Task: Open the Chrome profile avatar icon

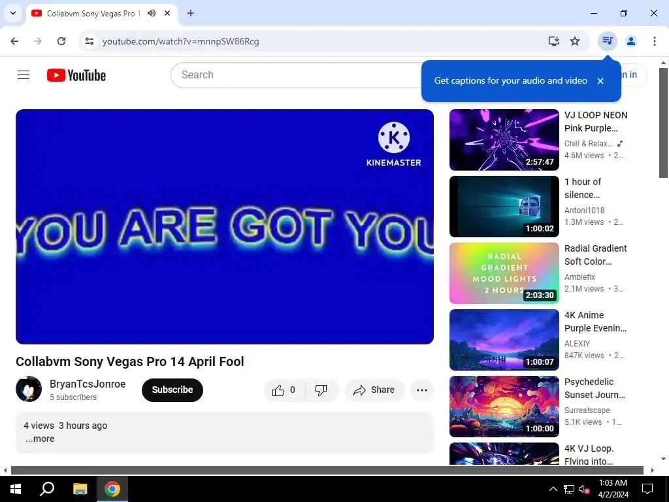Action: click(x=631, y=41)
